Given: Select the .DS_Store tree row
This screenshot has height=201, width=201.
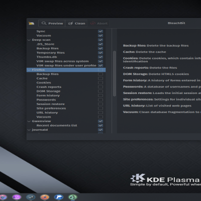Looking at the screenshot, I should coord(66,44).
